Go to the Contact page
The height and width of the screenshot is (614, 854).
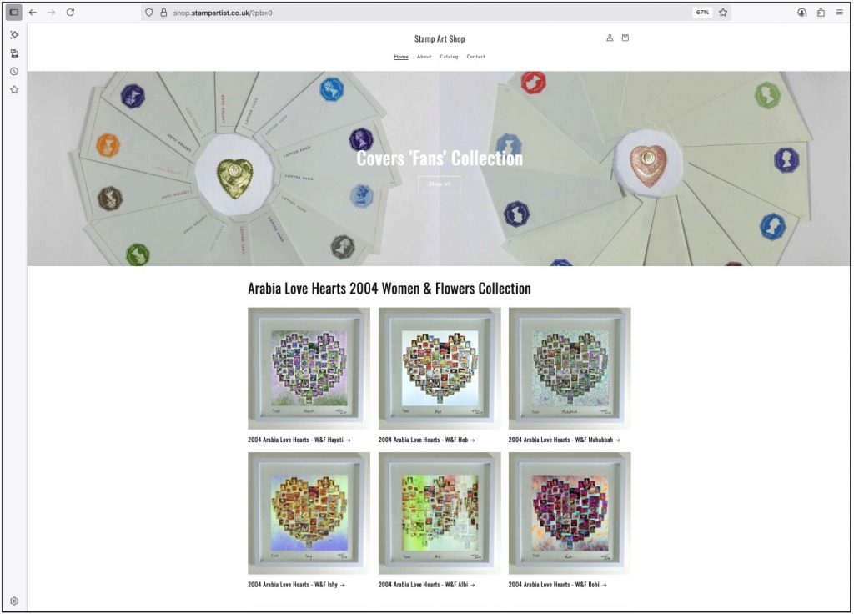click(475, 57)
